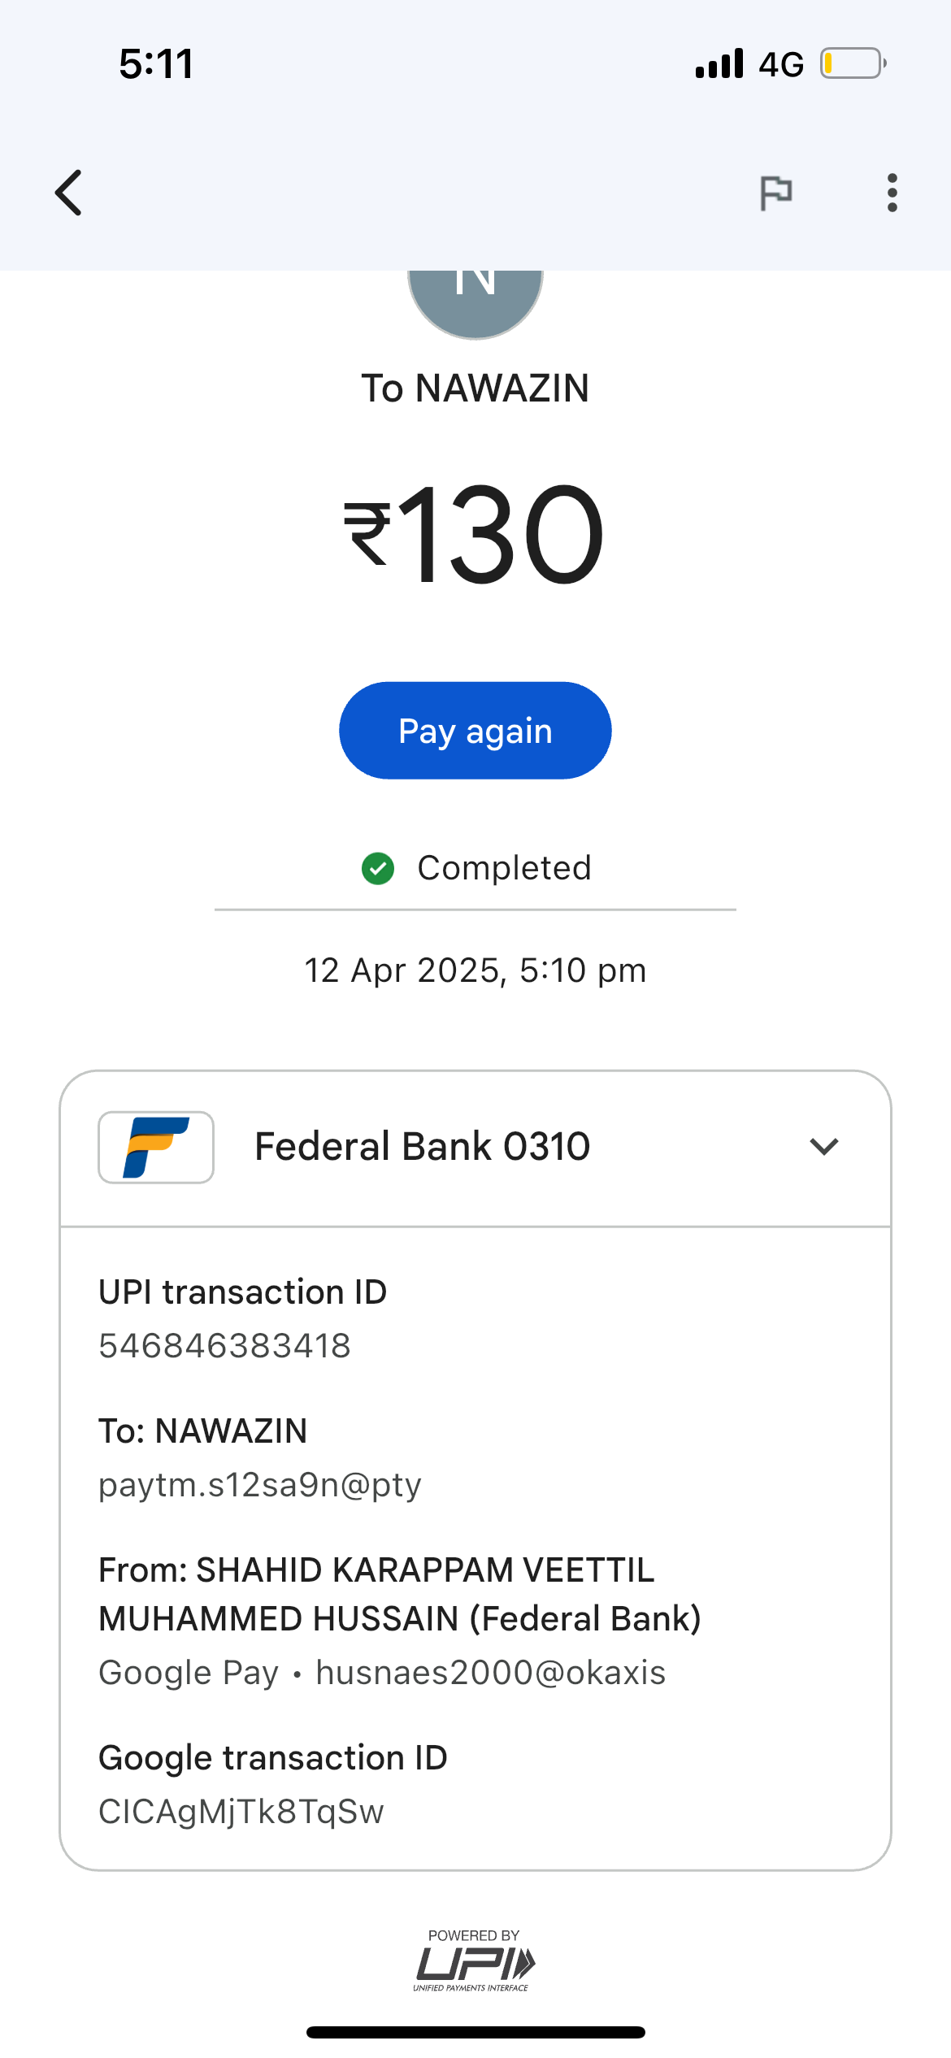Tap the cellular signal bars icon
The image size is (951, 2058).
719,63
